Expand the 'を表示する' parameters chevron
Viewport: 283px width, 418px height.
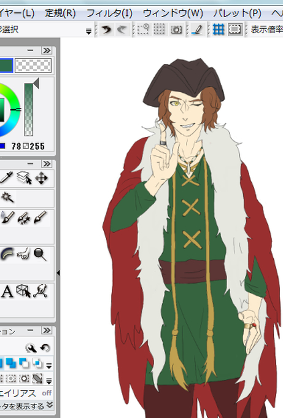50,405
